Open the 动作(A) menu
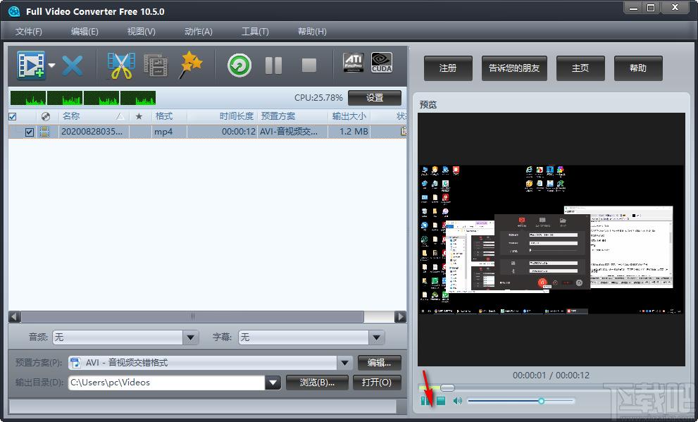 point(198,32)
